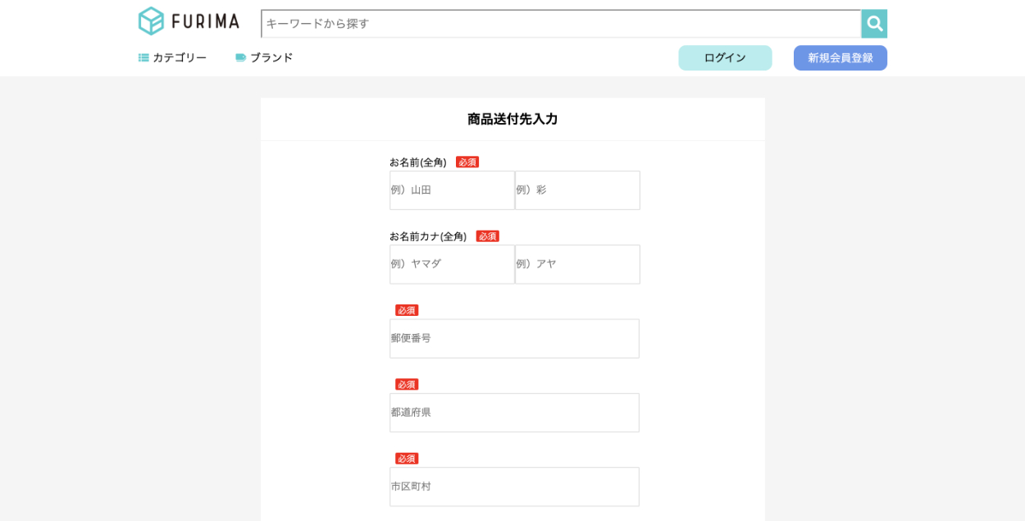1025x521 pixels.
Task: Click the last name field 例）山田
Action: (452, 190)
